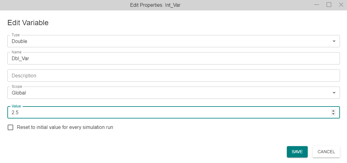Click the Name field containing Dbl_Var
Viewport: 347px width, 163px height.
[x=174, y=58]
